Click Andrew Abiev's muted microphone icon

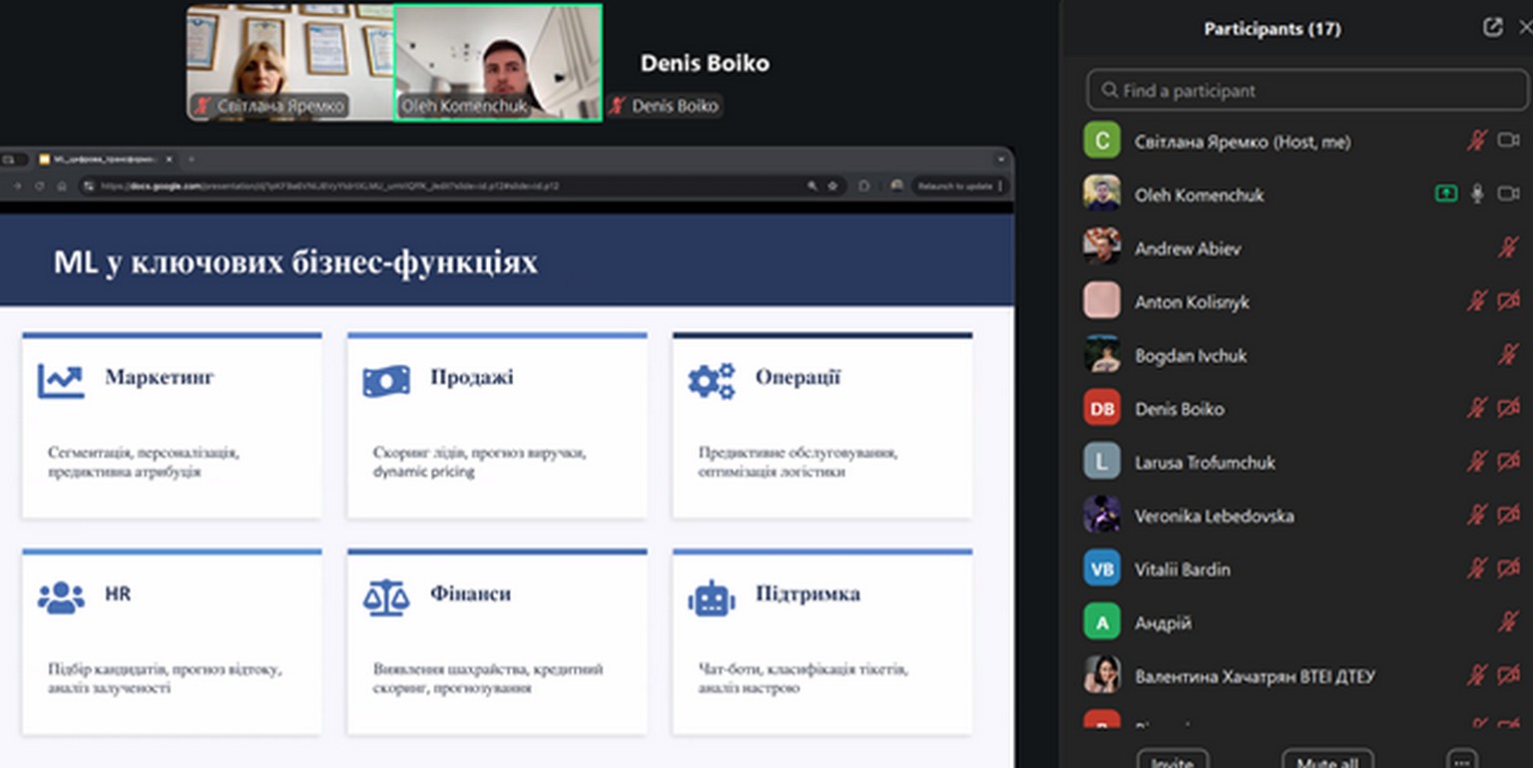[1508, 248]
